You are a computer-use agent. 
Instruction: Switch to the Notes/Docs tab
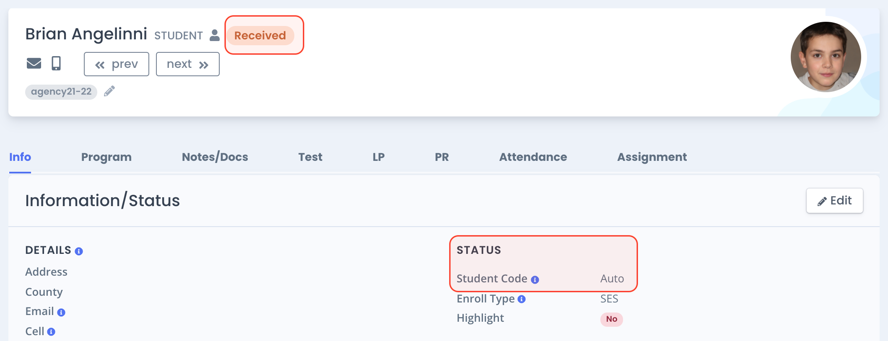pos(215,157)
